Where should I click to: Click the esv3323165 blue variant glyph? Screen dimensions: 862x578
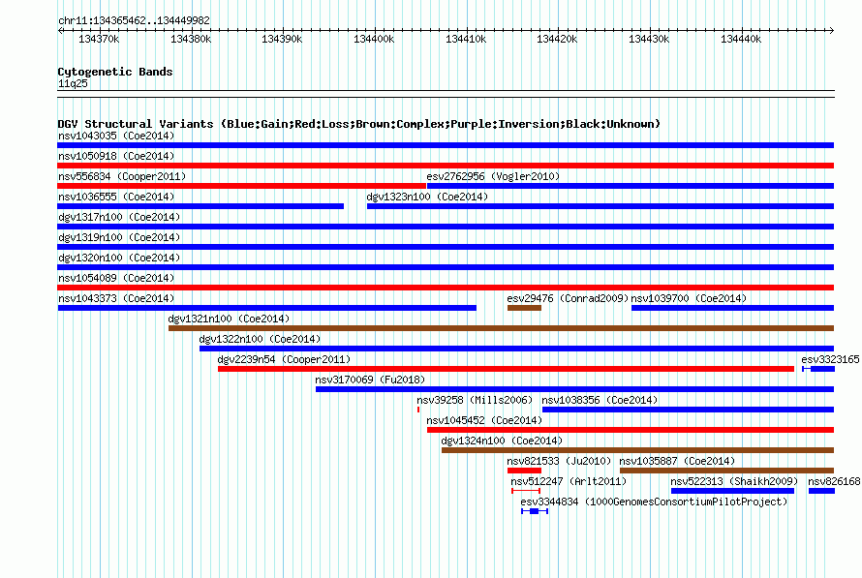click(x=818, y=369)
